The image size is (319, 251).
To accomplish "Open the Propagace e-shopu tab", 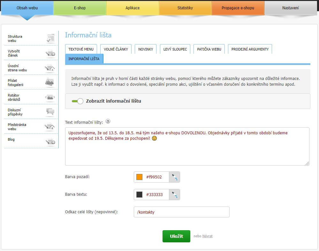I will 238,8.
